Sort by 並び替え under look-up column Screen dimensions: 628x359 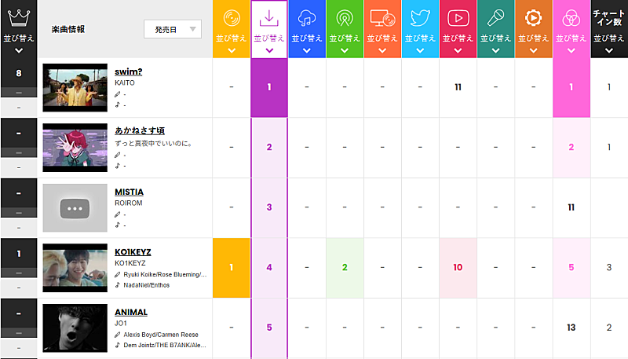point(382,38)
